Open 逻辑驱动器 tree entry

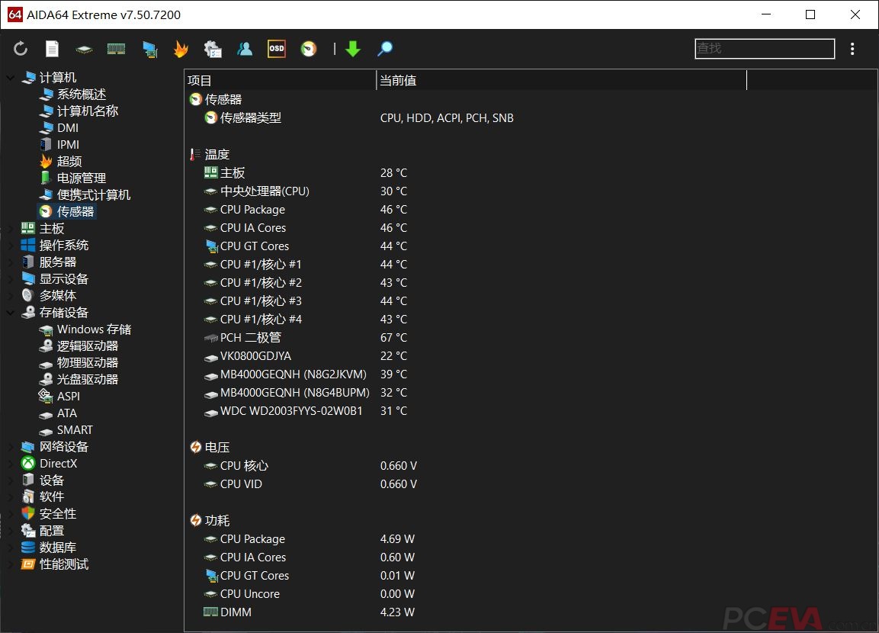(88, 346)
